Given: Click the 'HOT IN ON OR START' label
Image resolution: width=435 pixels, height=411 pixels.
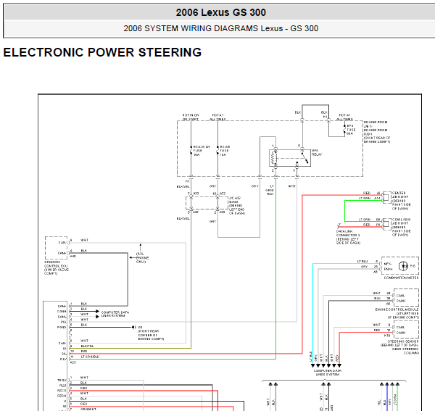Looking at the screenshot, I should [x=191, y=117].
